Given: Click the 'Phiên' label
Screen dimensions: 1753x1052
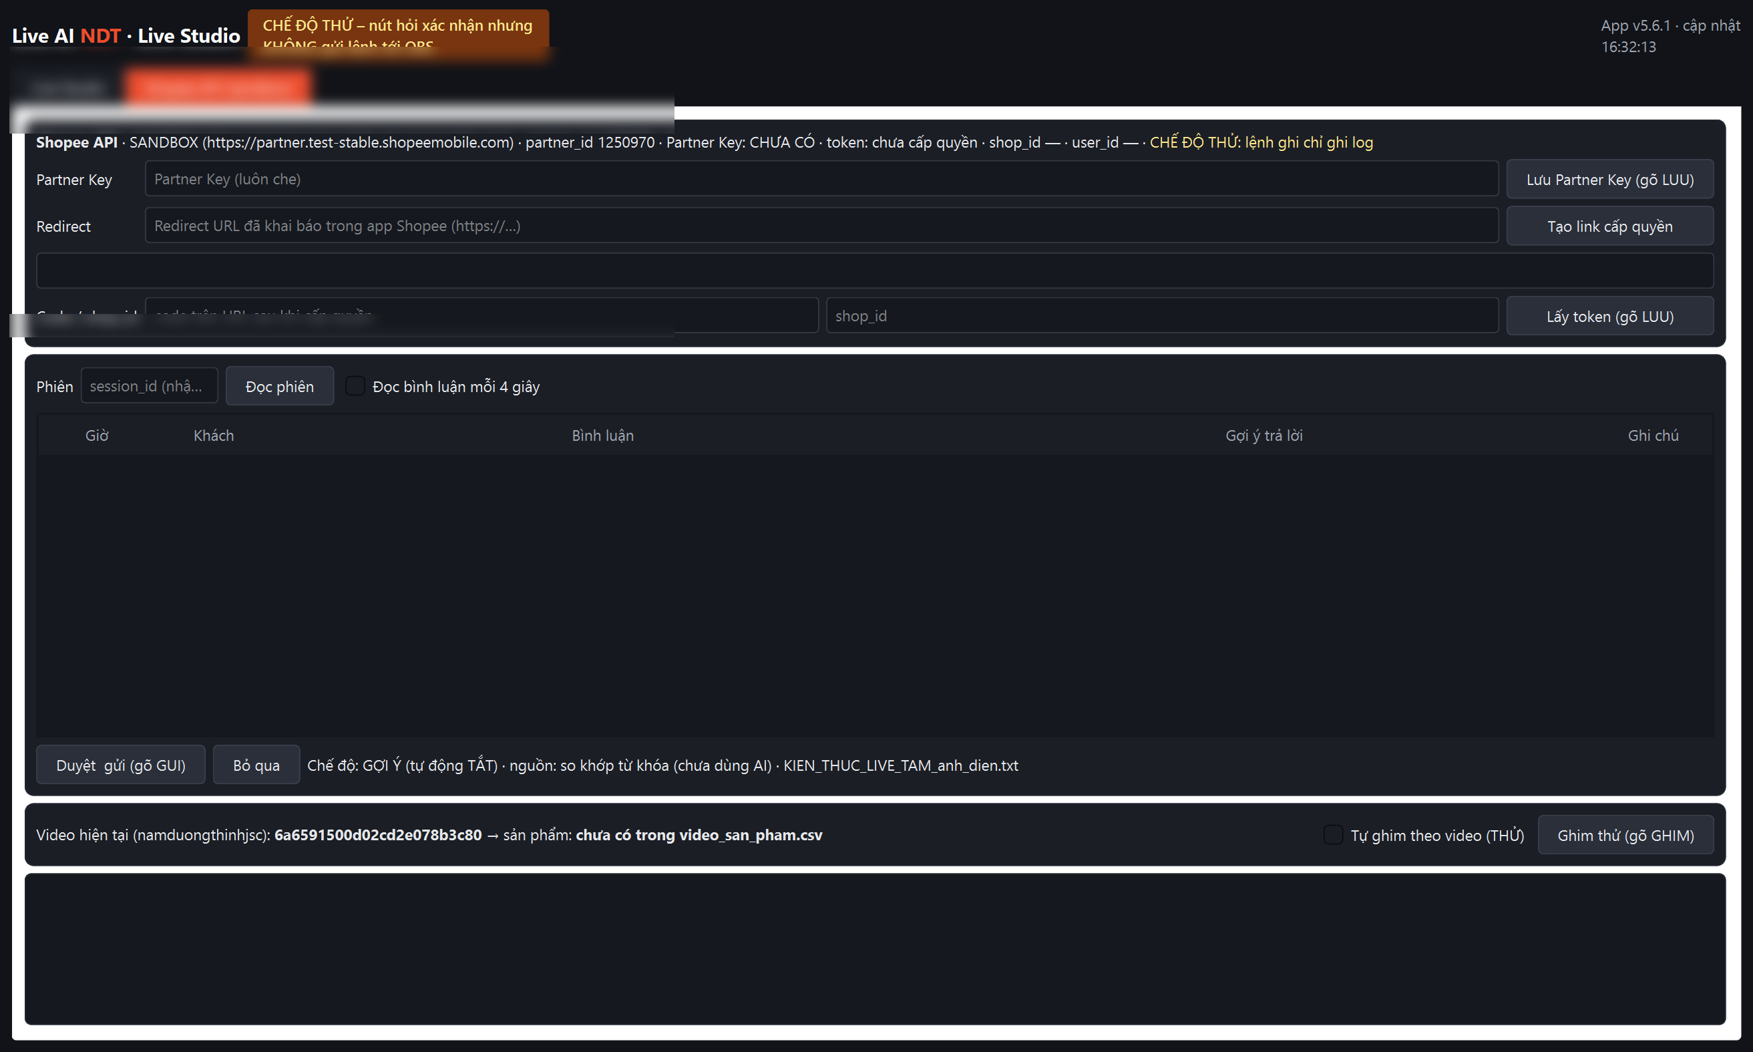Looking at the screenshot, I should click(x=55, y=386).
